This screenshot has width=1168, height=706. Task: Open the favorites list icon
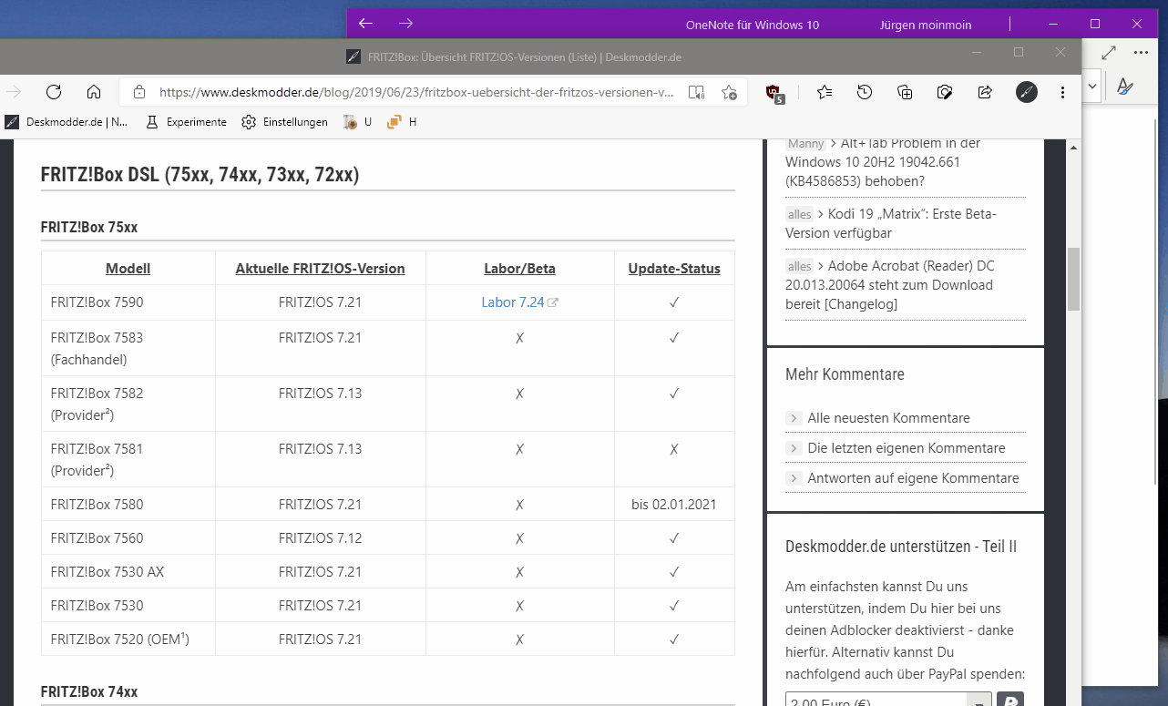click(x=825, y=92)
